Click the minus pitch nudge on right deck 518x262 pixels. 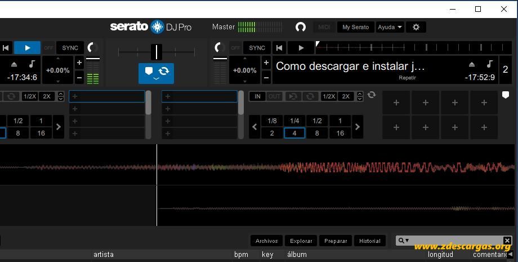[x=266, y=78]
